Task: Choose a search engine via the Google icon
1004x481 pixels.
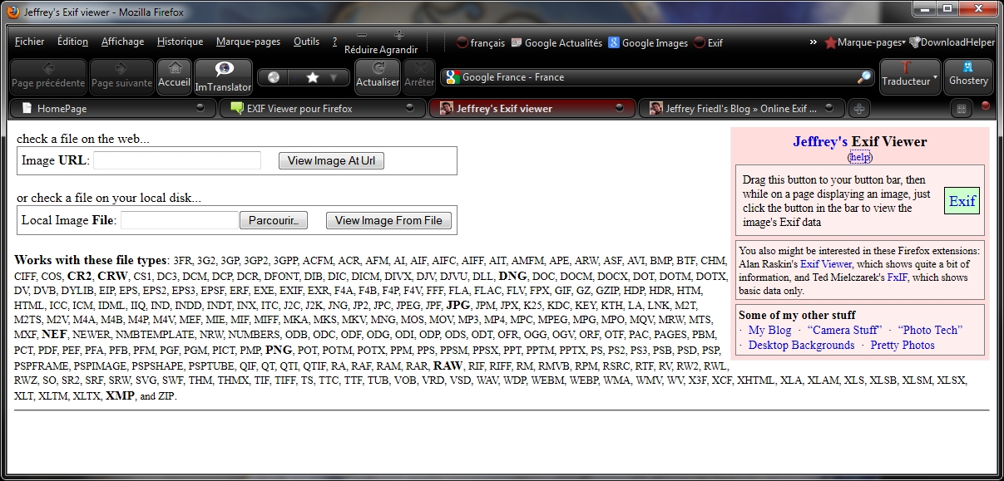Action: pyautogui.click(x=453, y=77)
